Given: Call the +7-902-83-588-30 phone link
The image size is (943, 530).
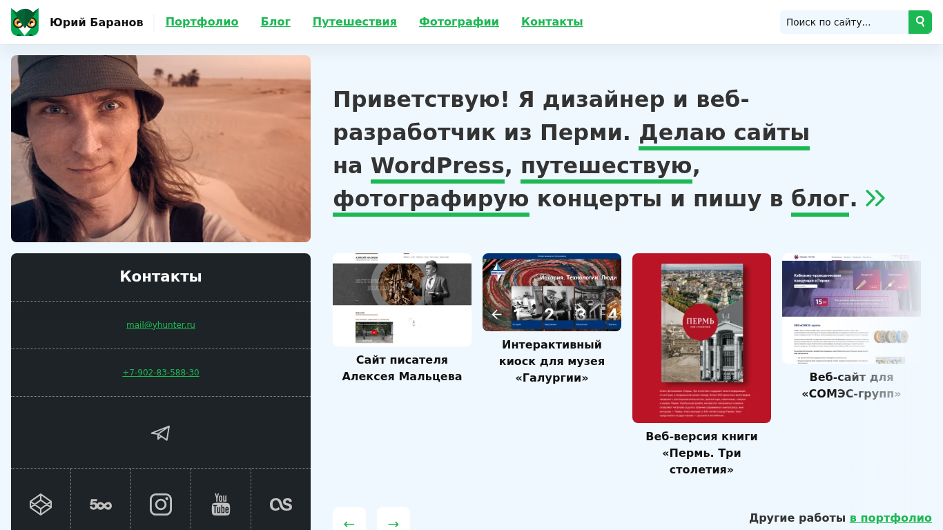Looking at the screenshot, I should click(x=161, y=373).
